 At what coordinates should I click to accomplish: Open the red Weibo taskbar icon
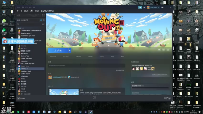point(29,112)
